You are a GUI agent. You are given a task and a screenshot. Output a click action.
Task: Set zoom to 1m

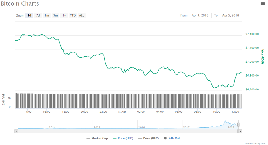click(x=47, y=15)
